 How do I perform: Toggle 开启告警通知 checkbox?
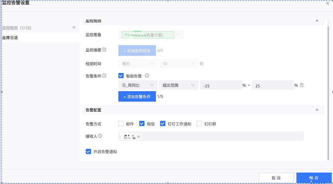pos(88,151)
